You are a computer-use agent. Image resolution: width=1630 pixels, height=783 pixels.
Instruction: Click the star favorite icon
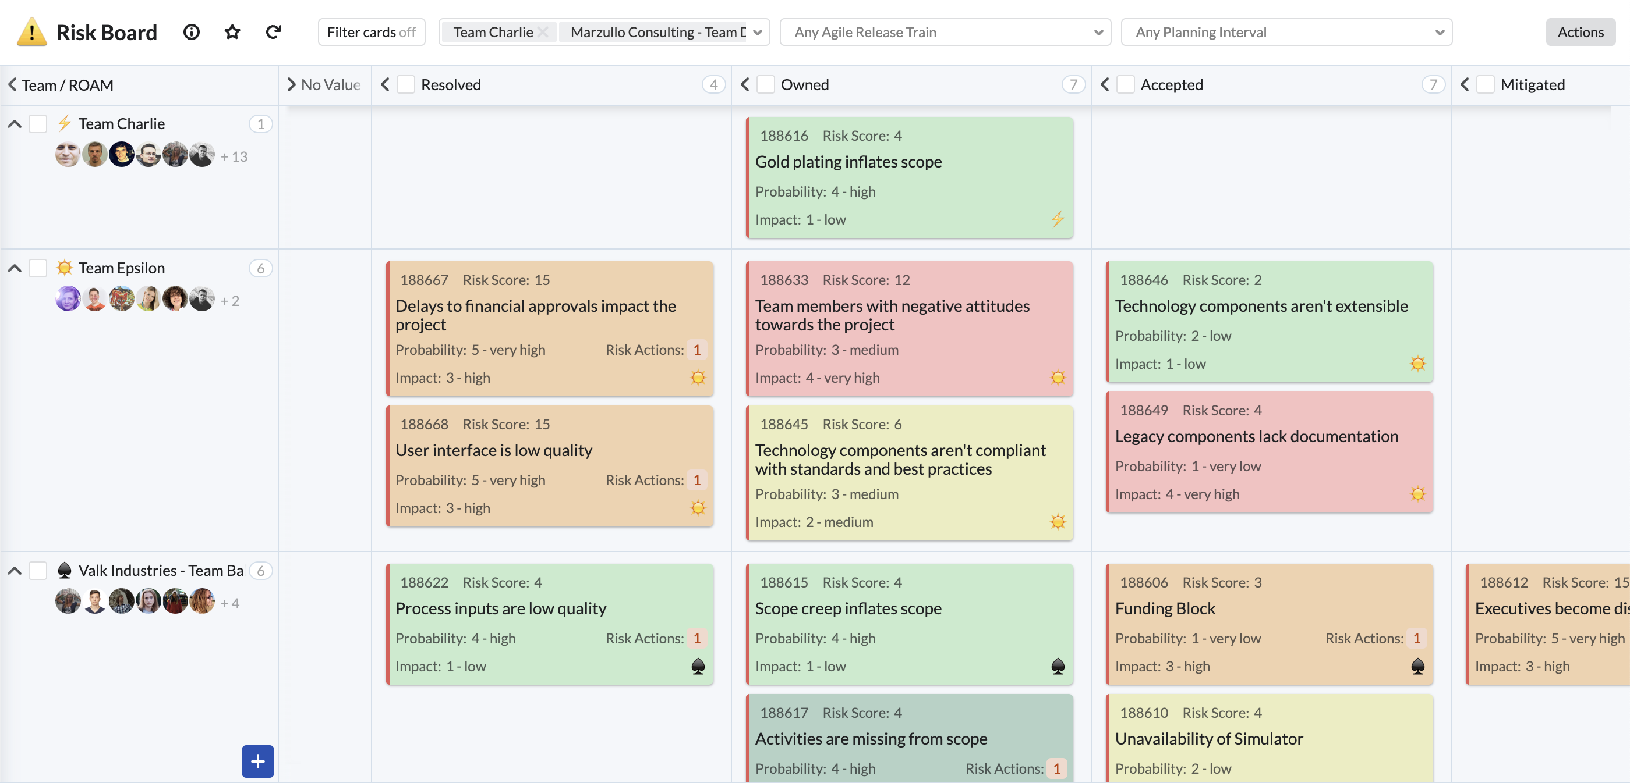click(232, 32)
